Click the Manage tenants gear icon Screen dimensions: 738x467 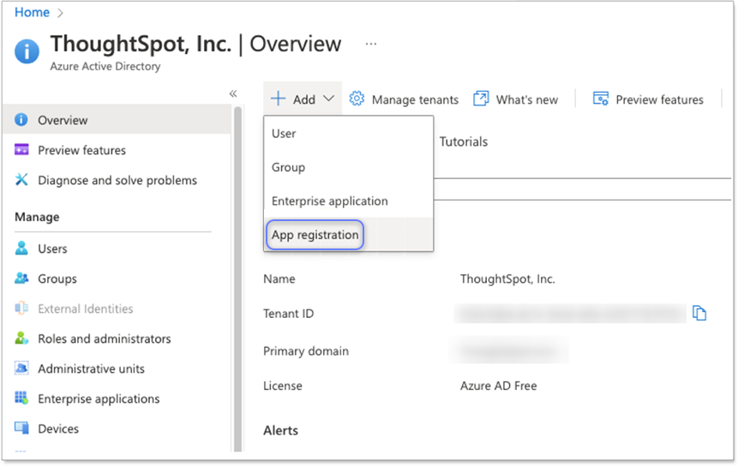coord(357,99)
